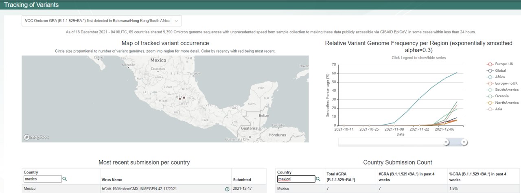
Task: Open info icon beside CMX-INMEGEN-42-17 virus name
Action: point(227,189)
